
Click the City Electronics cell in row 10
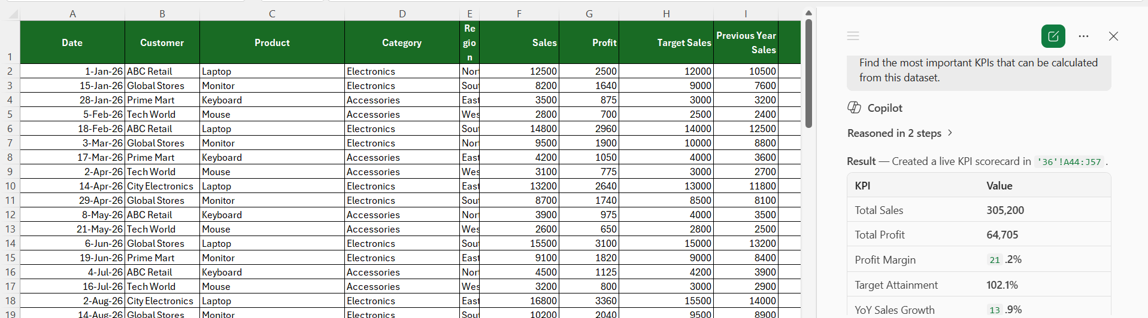point(162,186)
